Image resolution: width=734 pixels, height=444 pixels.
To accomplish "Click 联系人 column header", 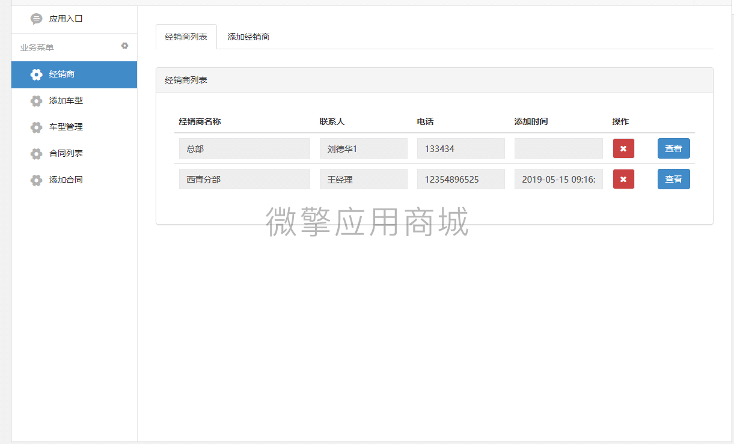I will [332, 121].
